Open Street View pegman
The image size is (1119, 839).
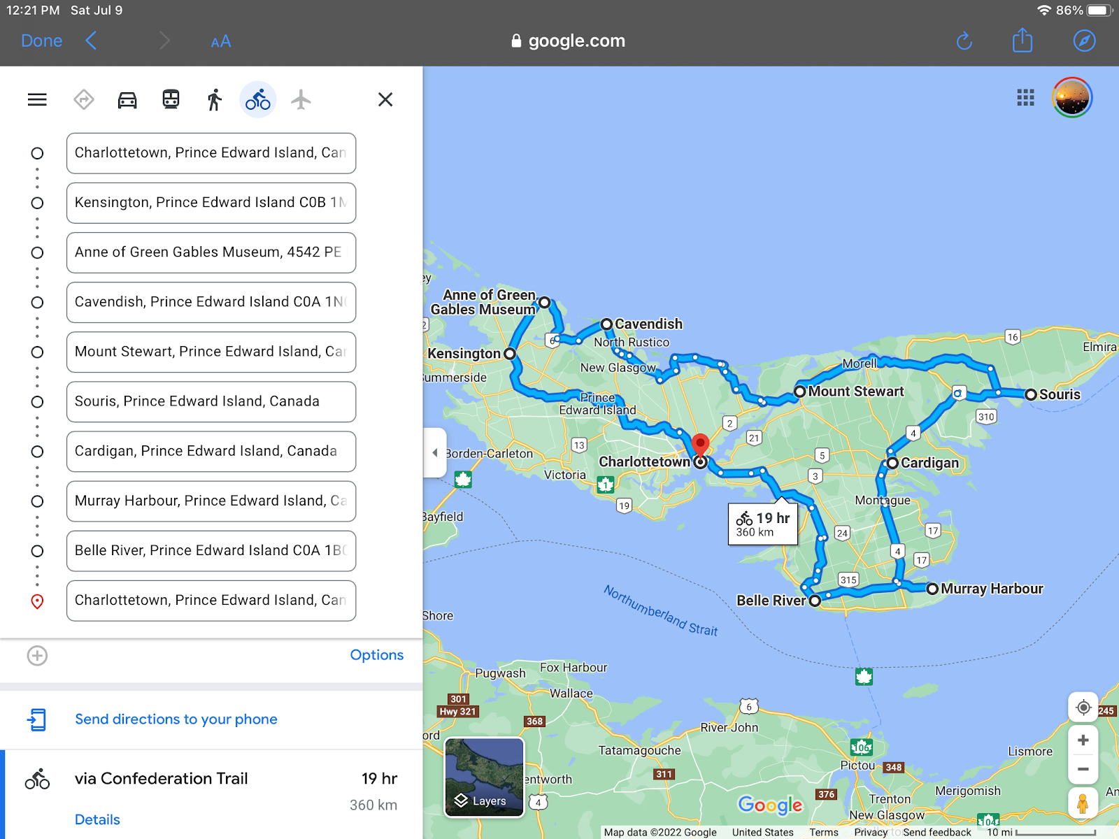1083,803
